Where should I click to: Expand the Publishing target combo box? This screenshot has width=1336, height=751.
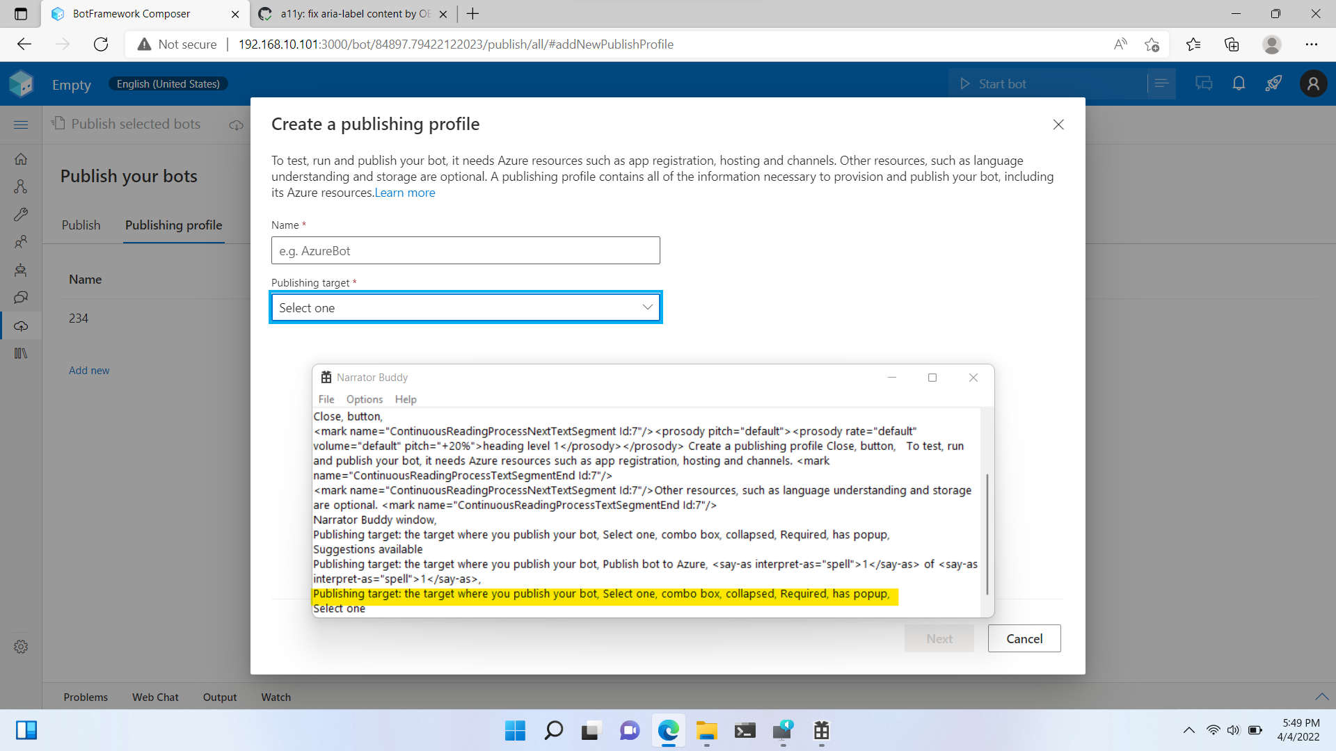point(466,307)
